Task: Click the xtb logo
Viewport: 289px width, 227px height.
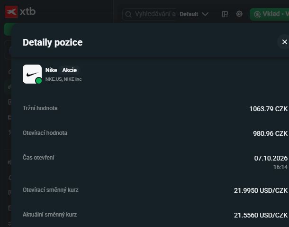Action: pyautogui.click(x=20, y=12)
